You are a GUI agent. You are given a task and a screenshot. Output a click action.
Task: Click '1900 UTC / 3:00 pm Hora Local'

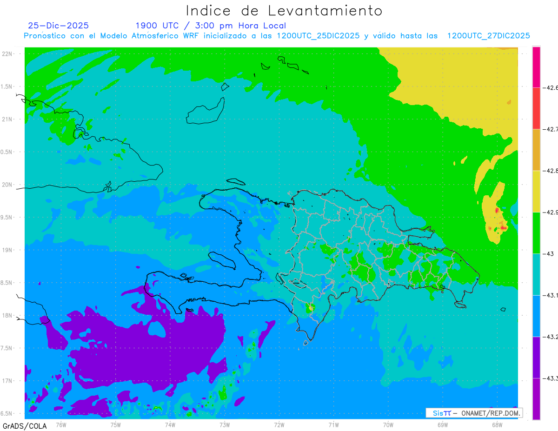[211, 26]
